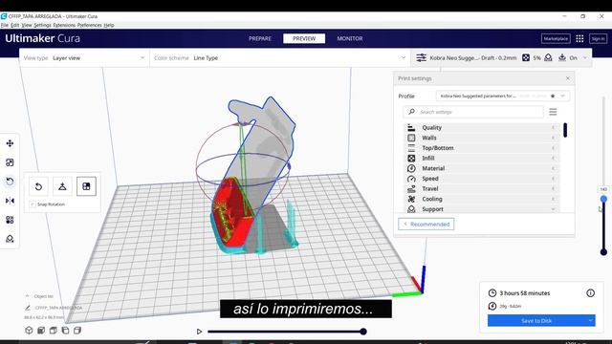Click the Search settings field
612x344 pixels.
point(473,112)
